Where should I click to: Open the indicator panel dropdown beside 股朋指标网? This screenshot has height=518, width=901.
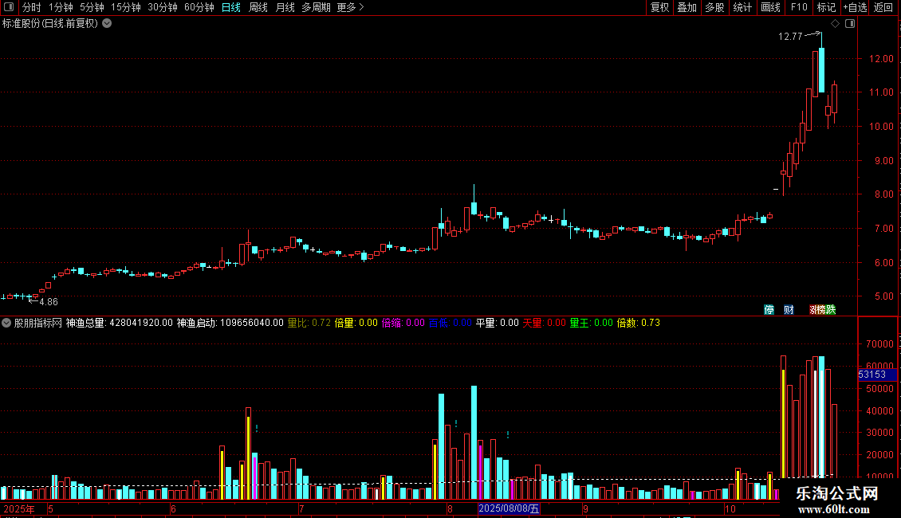(6, 323)
